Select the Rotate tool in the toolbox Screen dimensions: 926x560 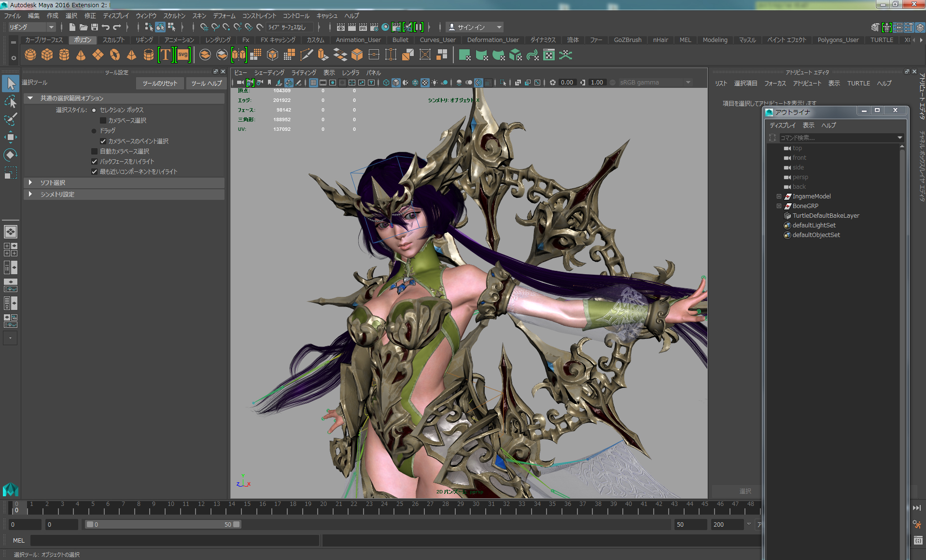point(11,155)
